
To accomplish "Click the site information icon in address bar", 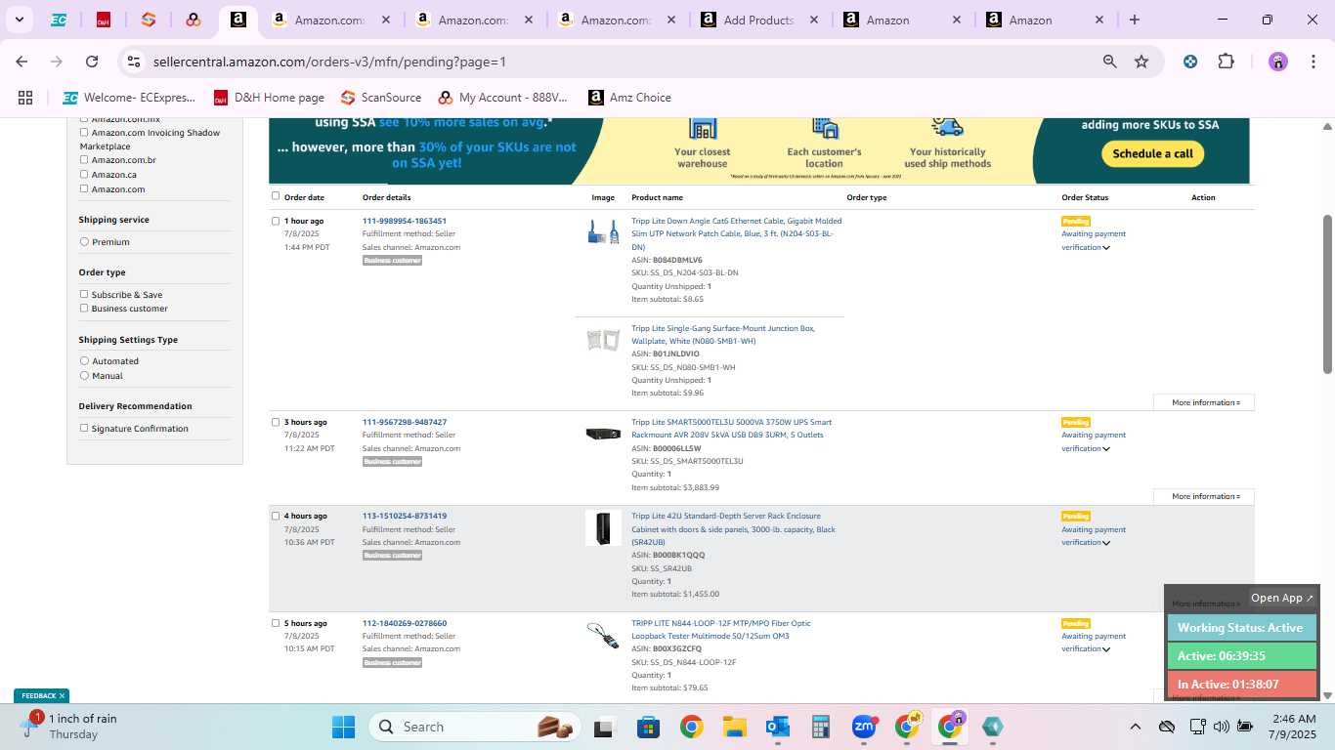I will click(x=134, y=62).
